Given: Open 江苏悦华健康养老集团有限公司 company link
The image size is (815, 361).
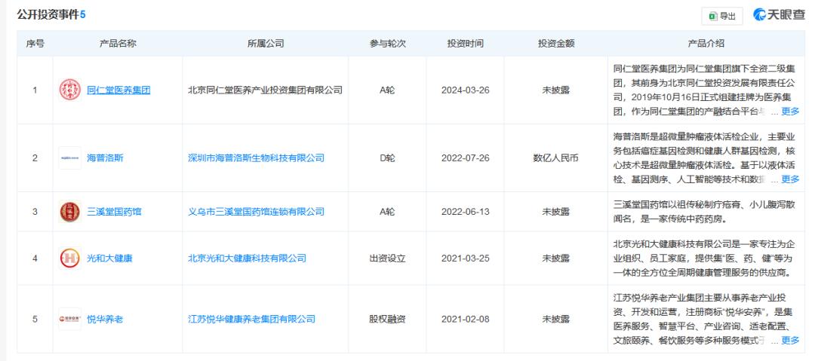Looking at the screenshot, I should coord(251,320).
